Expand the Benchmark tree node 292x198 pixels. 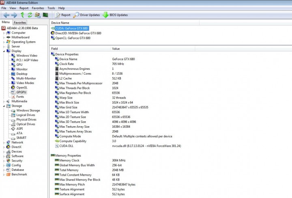pos(4,174)
